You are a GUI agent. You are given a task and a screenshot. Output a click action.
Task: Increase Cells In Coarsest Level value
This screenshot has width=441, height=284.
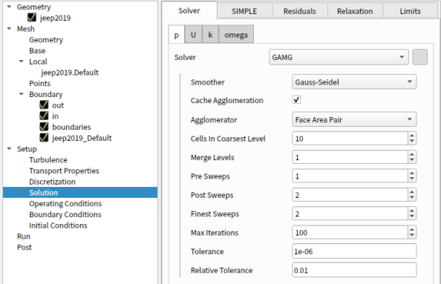pos(412,136)
